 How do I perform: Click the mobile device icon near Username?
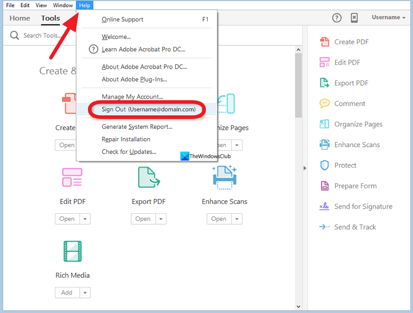pyautogui.click(x=354, y=18)
